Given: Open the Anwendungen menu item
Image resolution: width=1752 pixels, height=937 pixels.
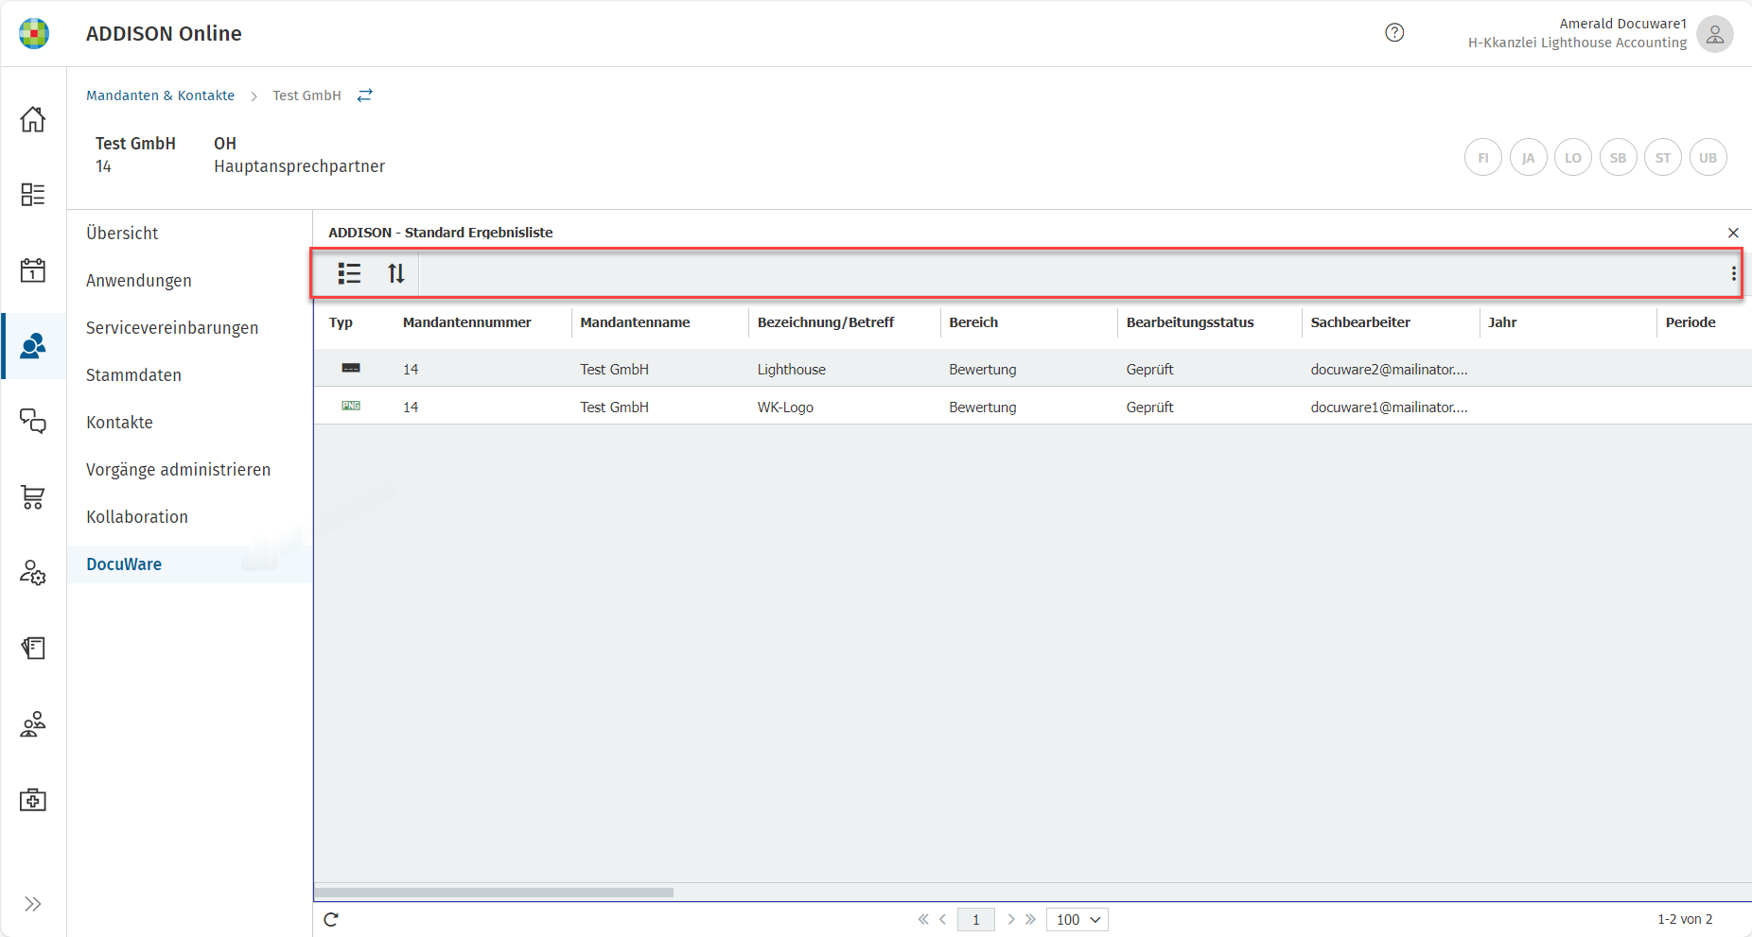Looking at the screenshot, I should (139, 281).
